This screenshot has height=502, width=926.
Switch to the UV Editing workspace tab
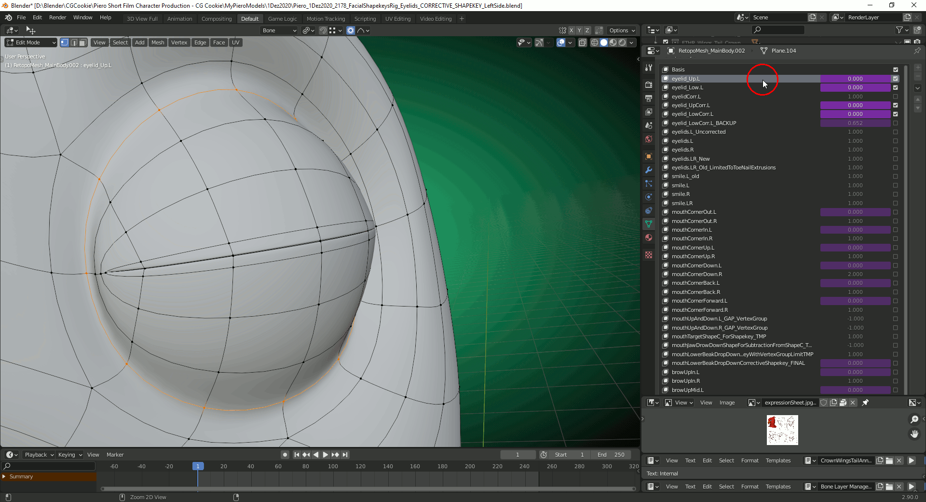coord(397,19)
